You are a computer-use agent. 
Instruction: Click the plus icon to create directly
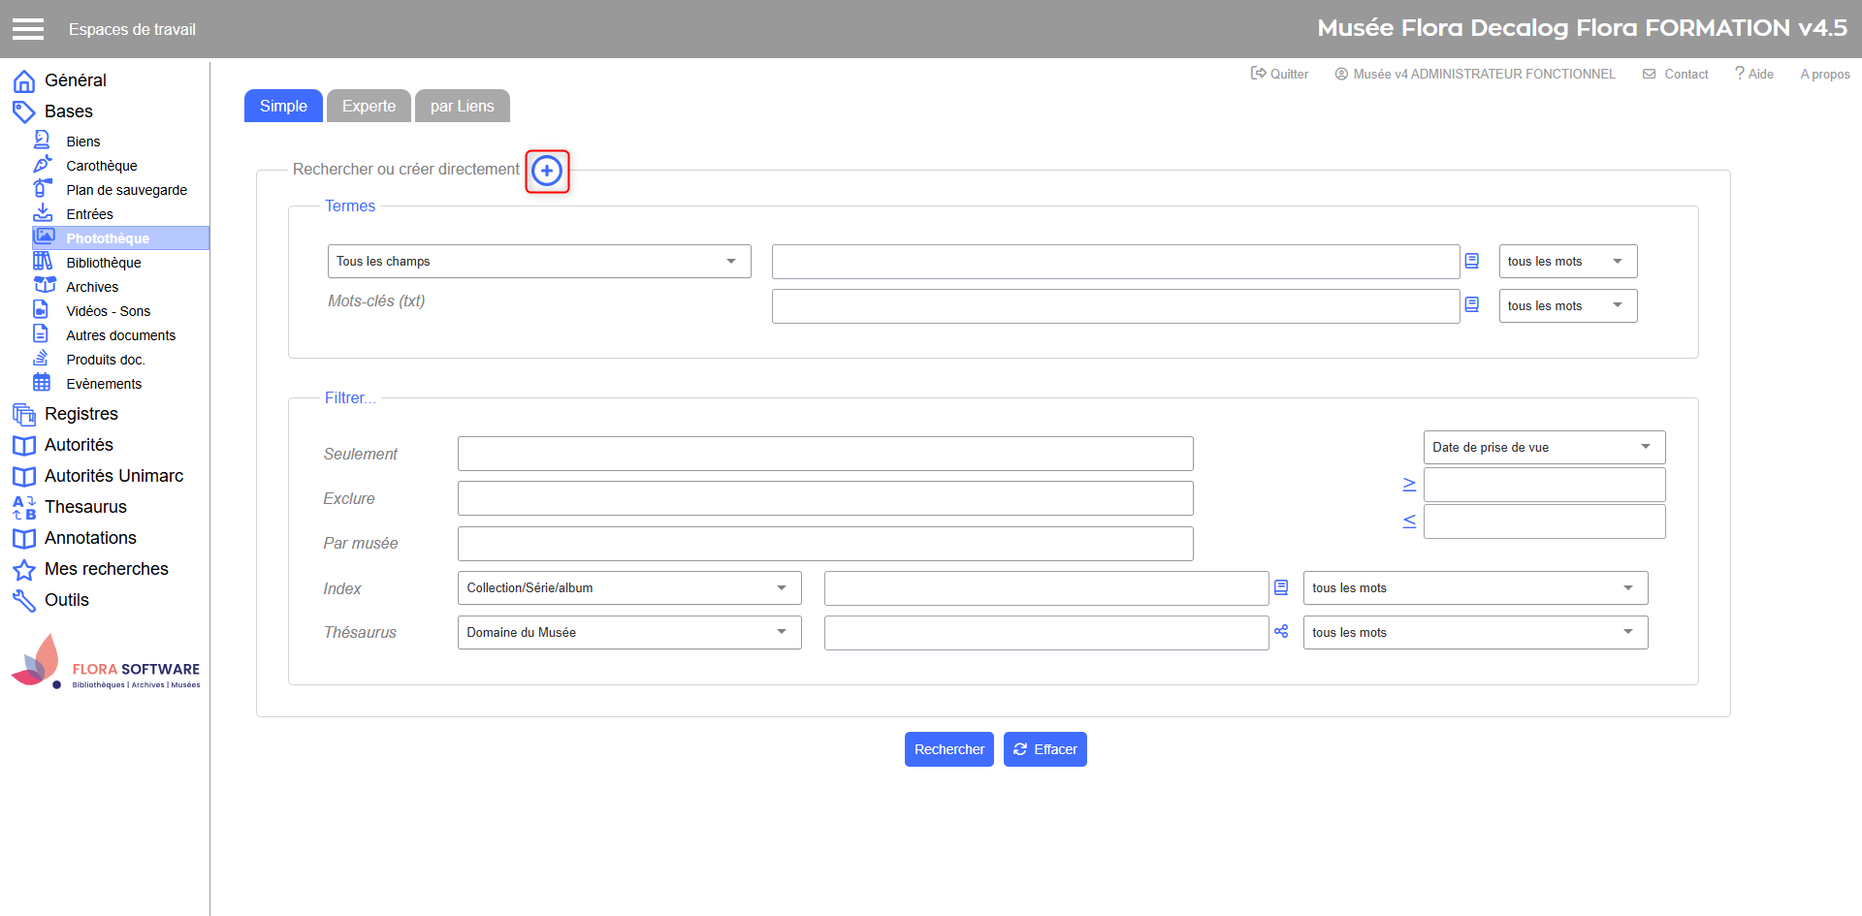pyautogui.click(x=547, y=172)
